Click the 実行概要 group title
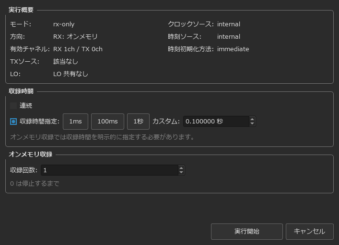Screen dimensions: 339x245 tap(21, 10)
